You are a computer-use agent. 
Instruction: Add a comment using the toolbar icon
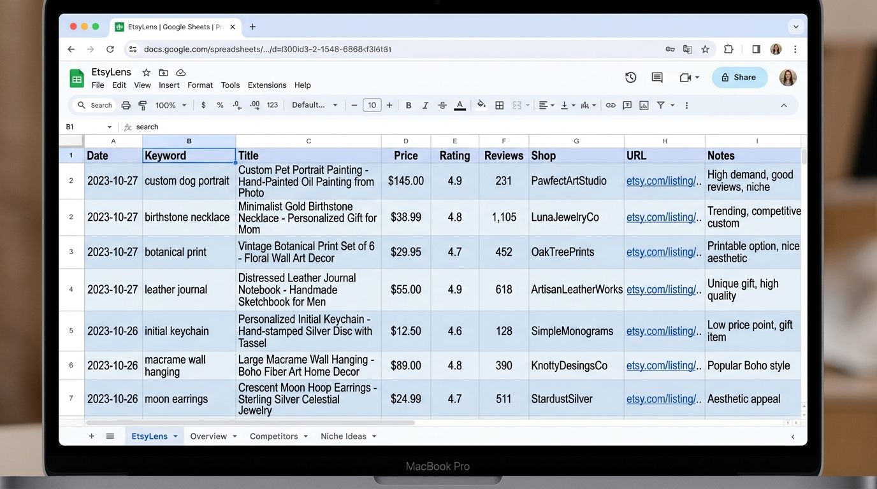[627, 106]
